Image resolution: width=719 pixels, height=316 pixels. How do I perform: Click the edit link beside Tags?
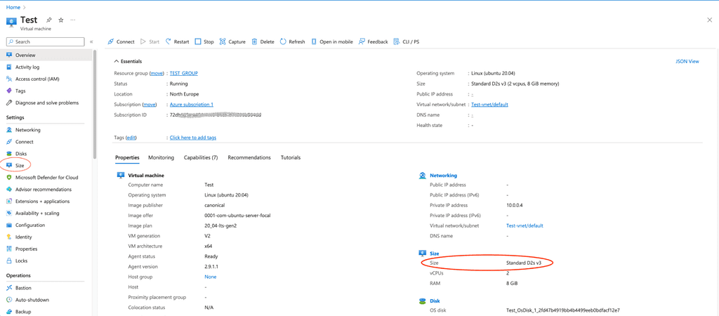[131, 138]
